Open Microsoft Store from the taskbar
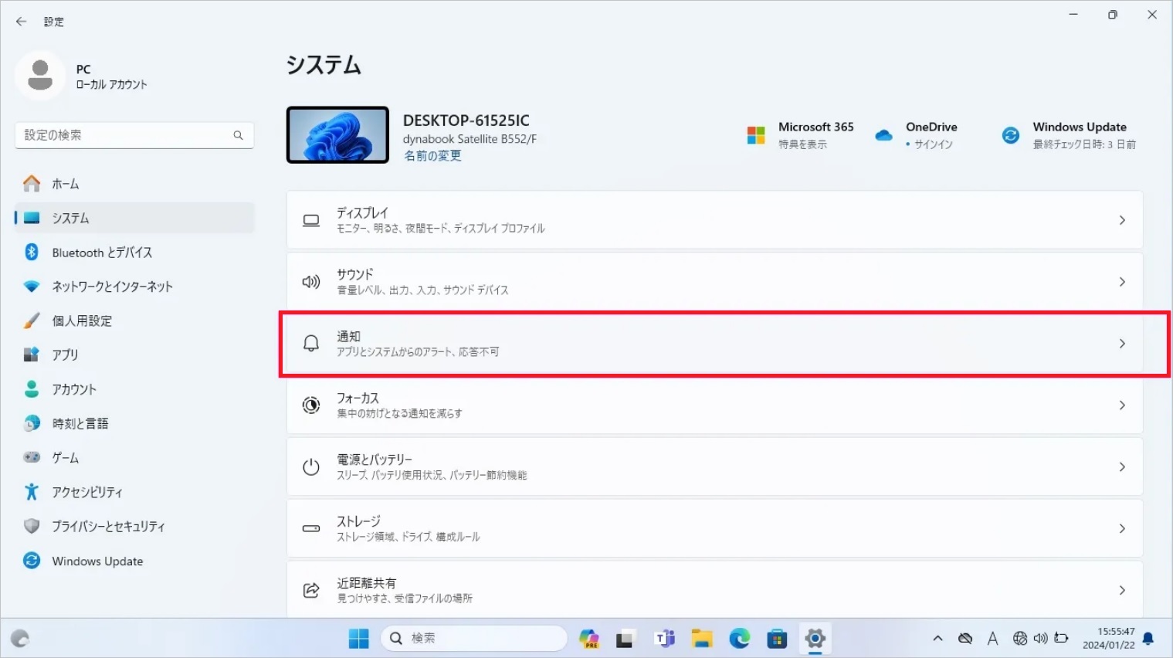This screenshot has height=658, width=1173. (x=777, y=639)
